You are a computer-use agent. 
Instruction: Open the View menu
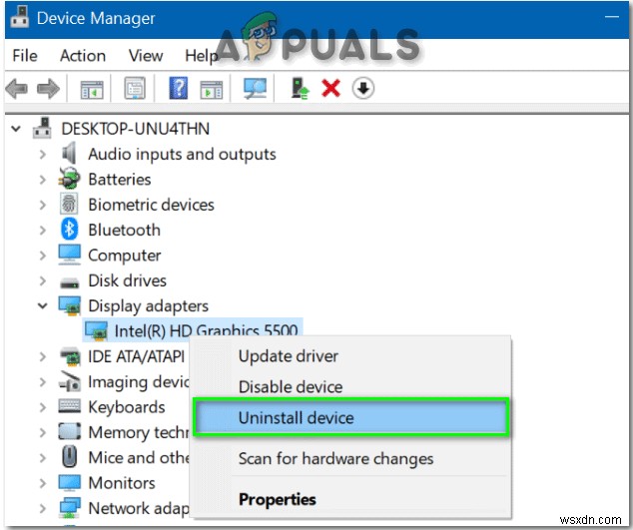(x=146, y=55)
